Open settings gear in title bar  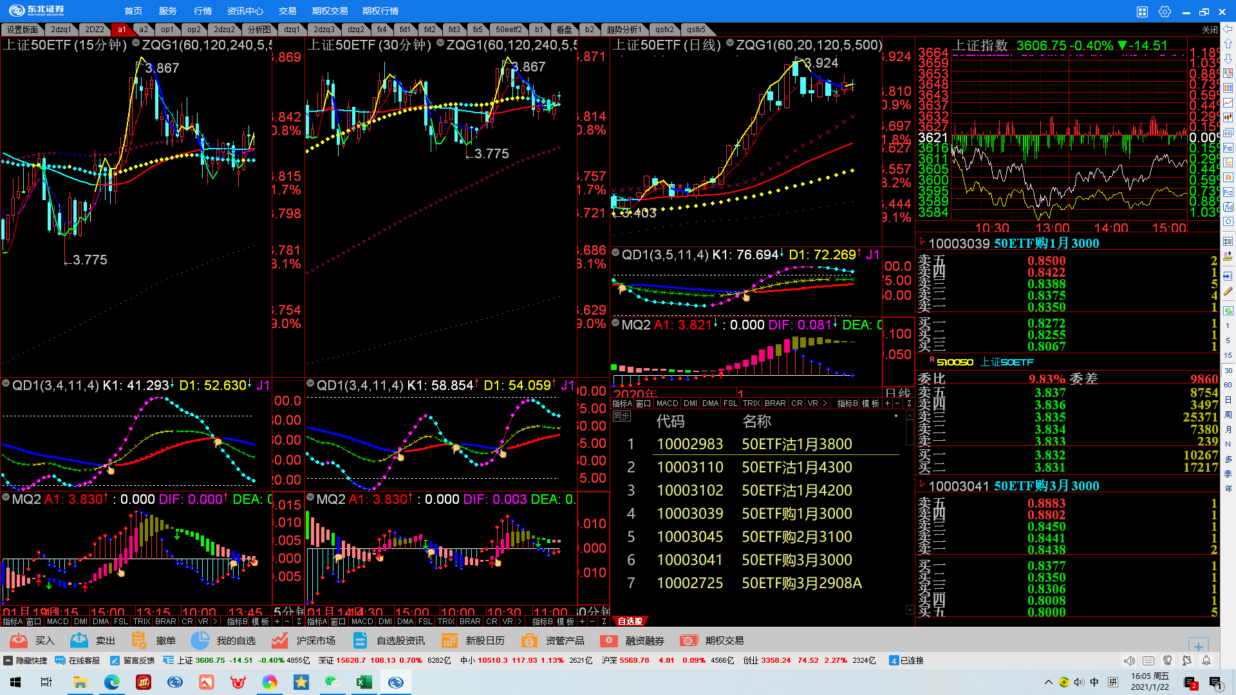1165,12
